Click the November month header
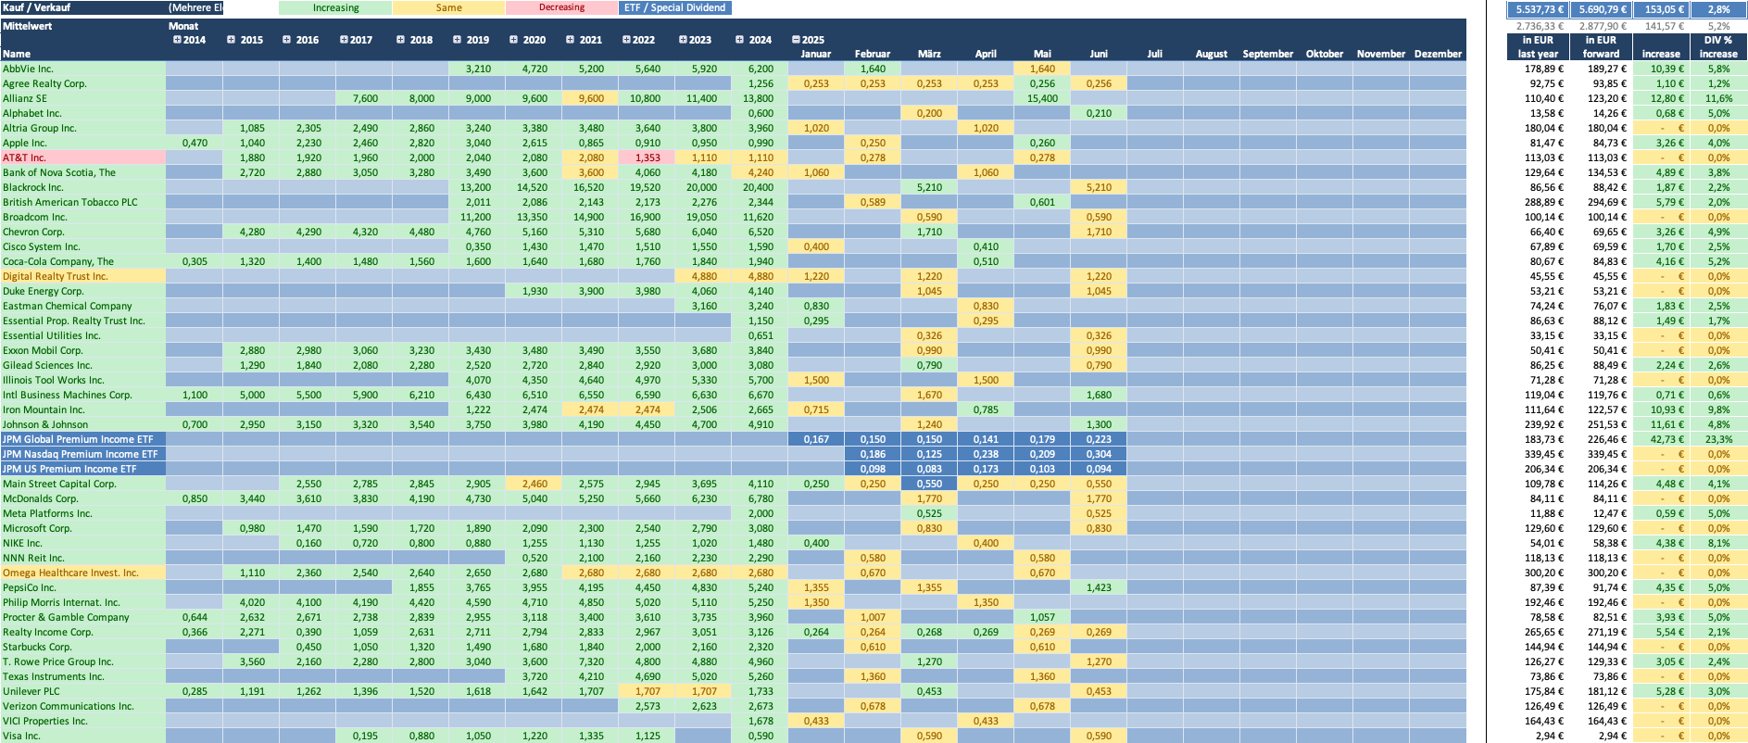The image size is (1748, 743). click(x=1381, y=54)
